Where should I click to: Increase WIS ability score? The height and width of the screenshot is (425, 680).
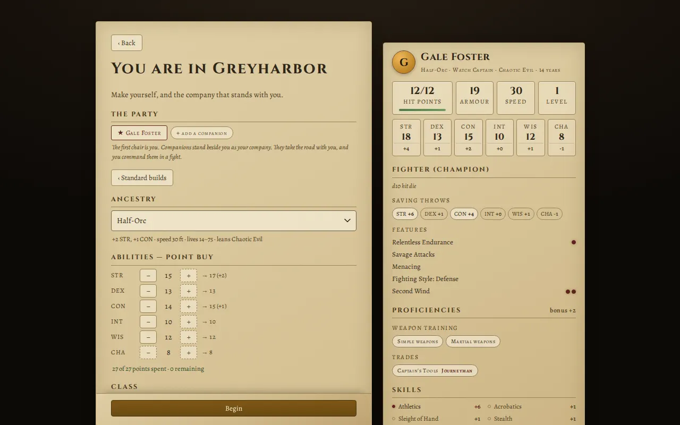coord(189,337)
